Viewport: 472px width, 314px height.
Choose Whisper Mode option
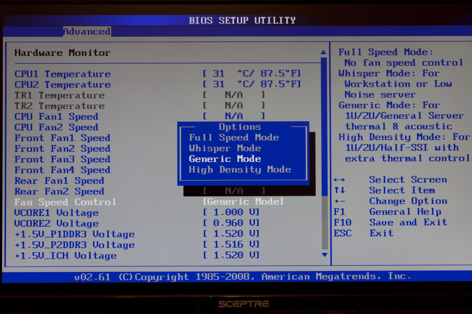click(225, 148)
